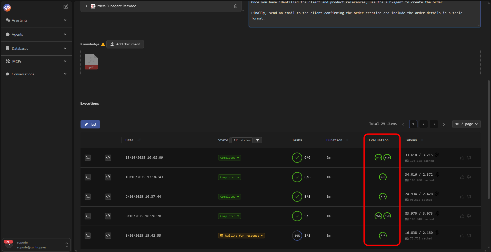Screen dimensions: 491x252
Task: Click the 6/6 task progress circle for 15/10/2025
Action: 297,158
